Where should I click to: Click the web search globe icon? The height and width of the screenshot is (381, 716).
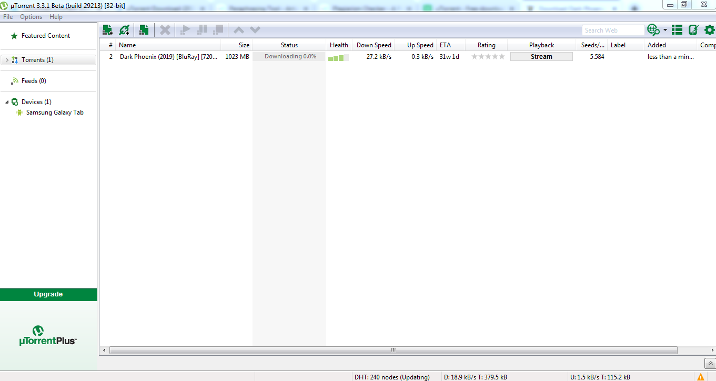click(x=653, y=30)
